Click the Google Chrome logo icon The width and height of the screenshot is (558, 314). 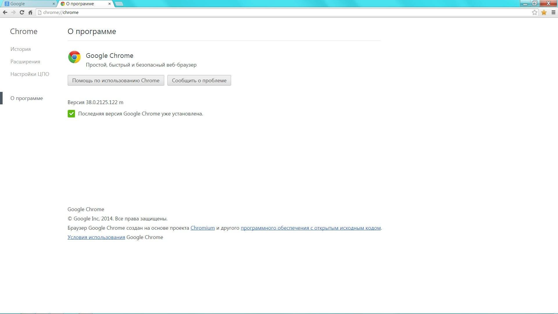coord(74,57)
